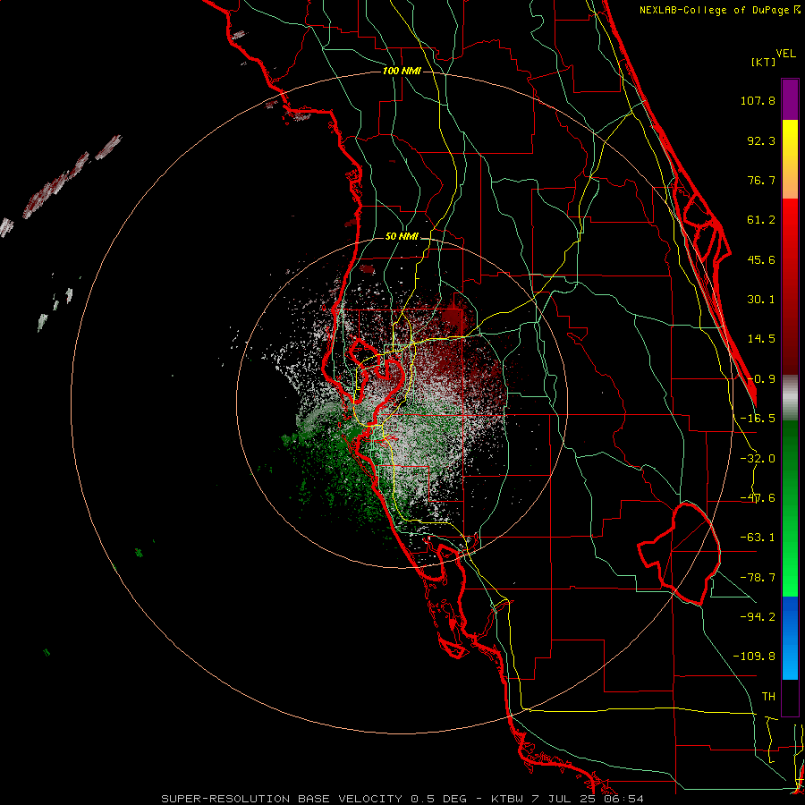805x805 pixels.
Task: Click the 107.8 scale value
Action: (758, 100)
